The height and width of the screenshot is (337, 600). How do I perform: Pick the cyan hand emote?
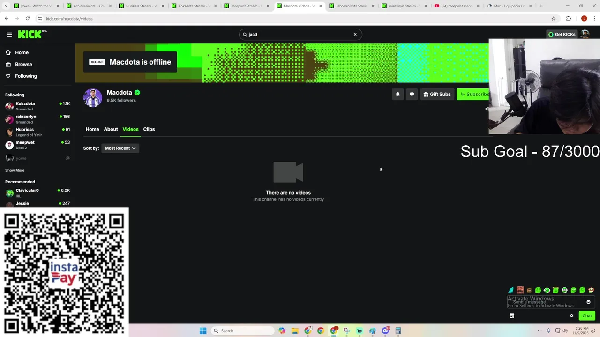click(511, 290)
